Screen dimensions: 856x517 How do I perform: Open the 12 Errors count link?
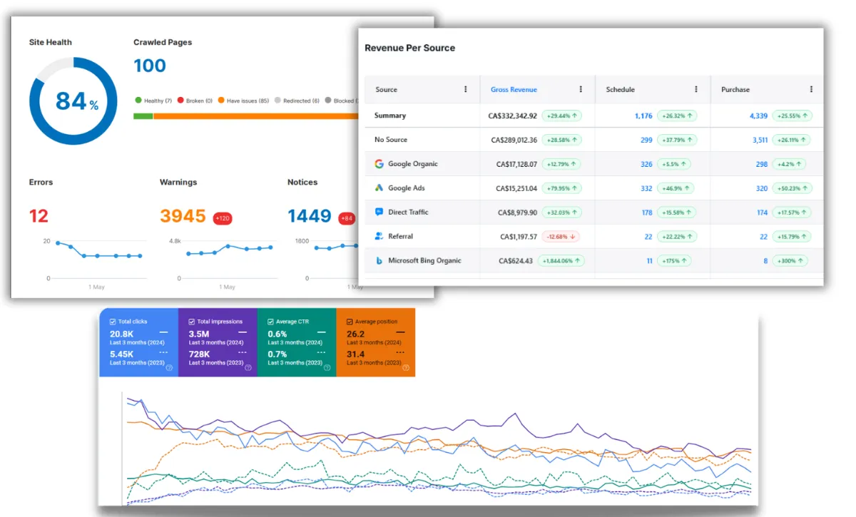point(39,216)
